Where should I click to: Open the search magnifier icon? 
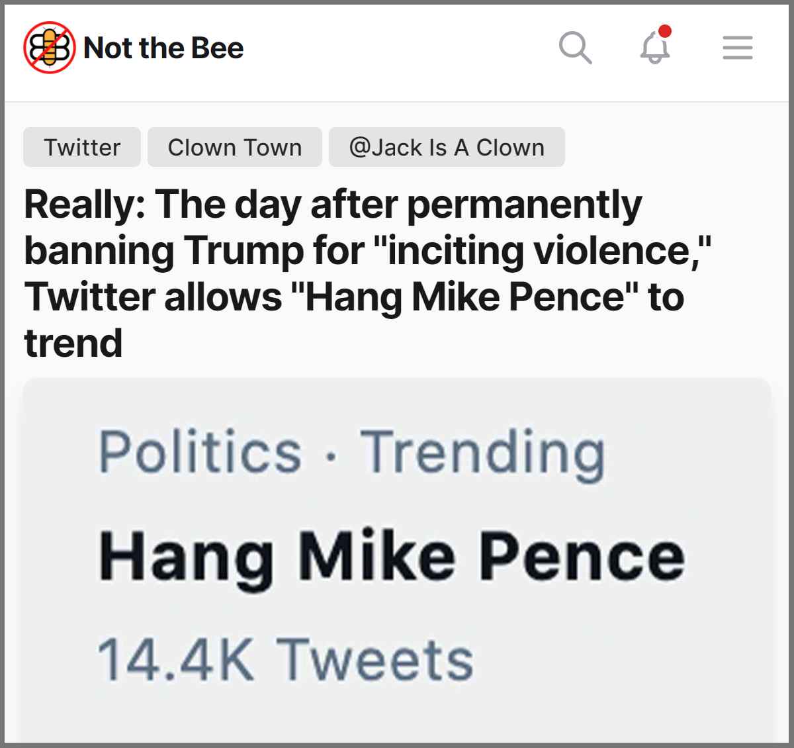tap(575, 48)
